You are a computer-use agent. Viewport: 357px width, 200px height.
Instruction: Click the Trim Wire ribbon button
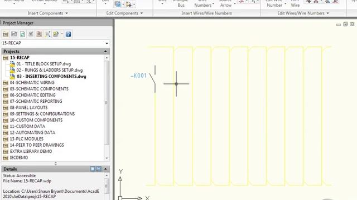(295, 4)
